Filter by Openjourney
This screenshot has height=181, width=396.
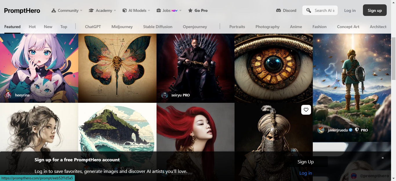click(195, 27)
